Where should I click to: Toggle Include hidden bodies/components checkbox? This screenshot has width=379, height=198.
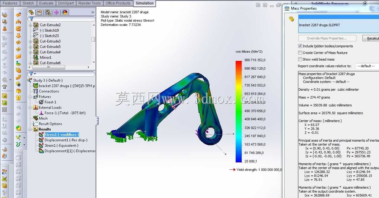(x=300, y=46)
